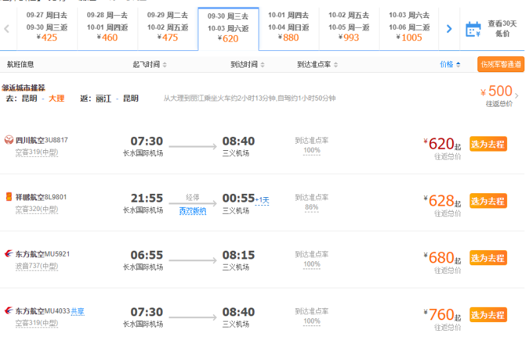Click 100% on-time rate for MU5921

[311, 265]
